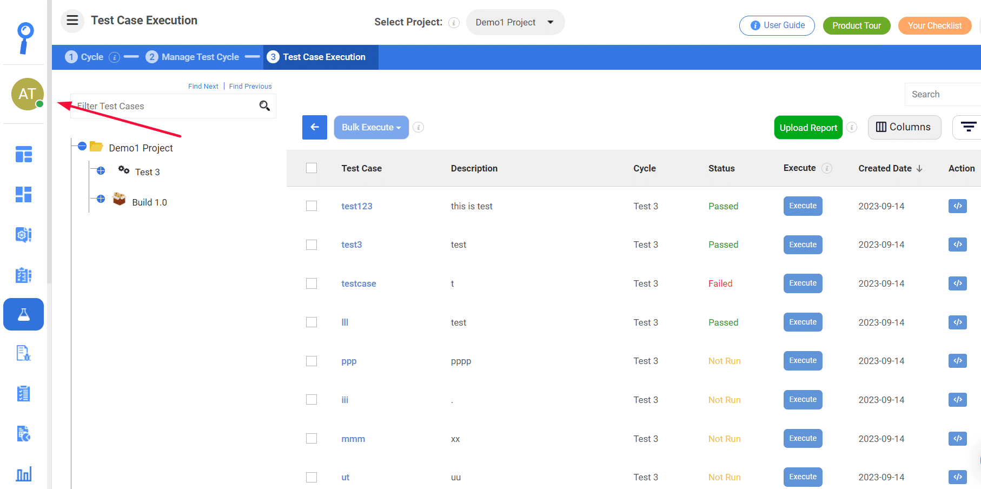Click the AT user avatar
The height and width of the screenshot is (489, 981).
click(27, 94)
